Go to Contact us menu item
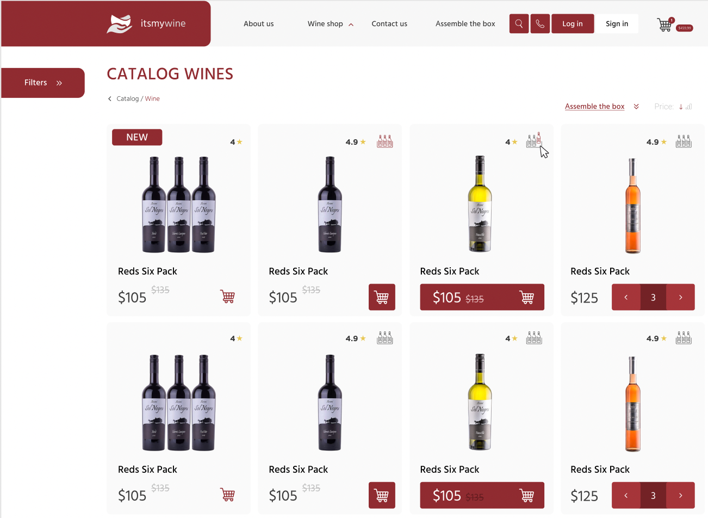Screen dimensions: 708x518 coord(389,24)
